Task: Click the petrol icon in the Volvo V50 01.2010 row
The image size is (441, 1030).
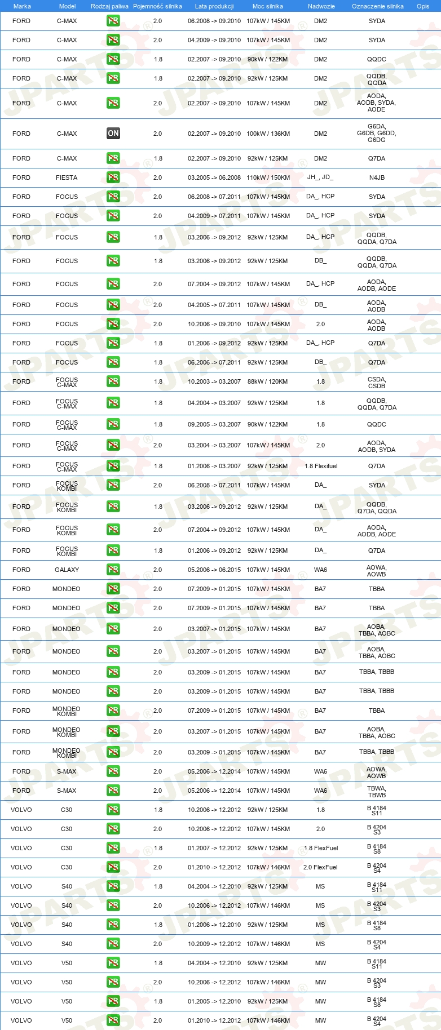Action: coord(113,1020)
